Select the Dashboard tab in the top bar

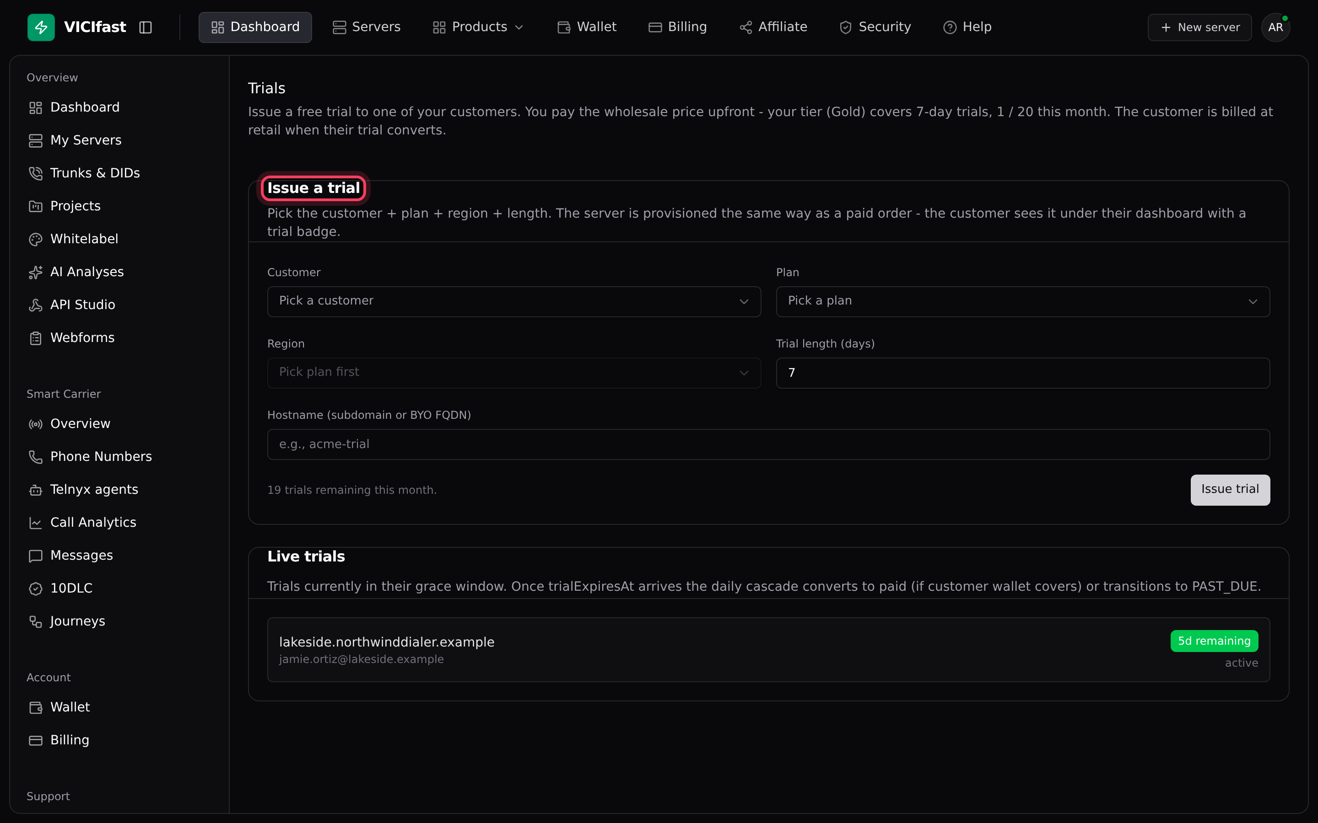coord(255,27)
